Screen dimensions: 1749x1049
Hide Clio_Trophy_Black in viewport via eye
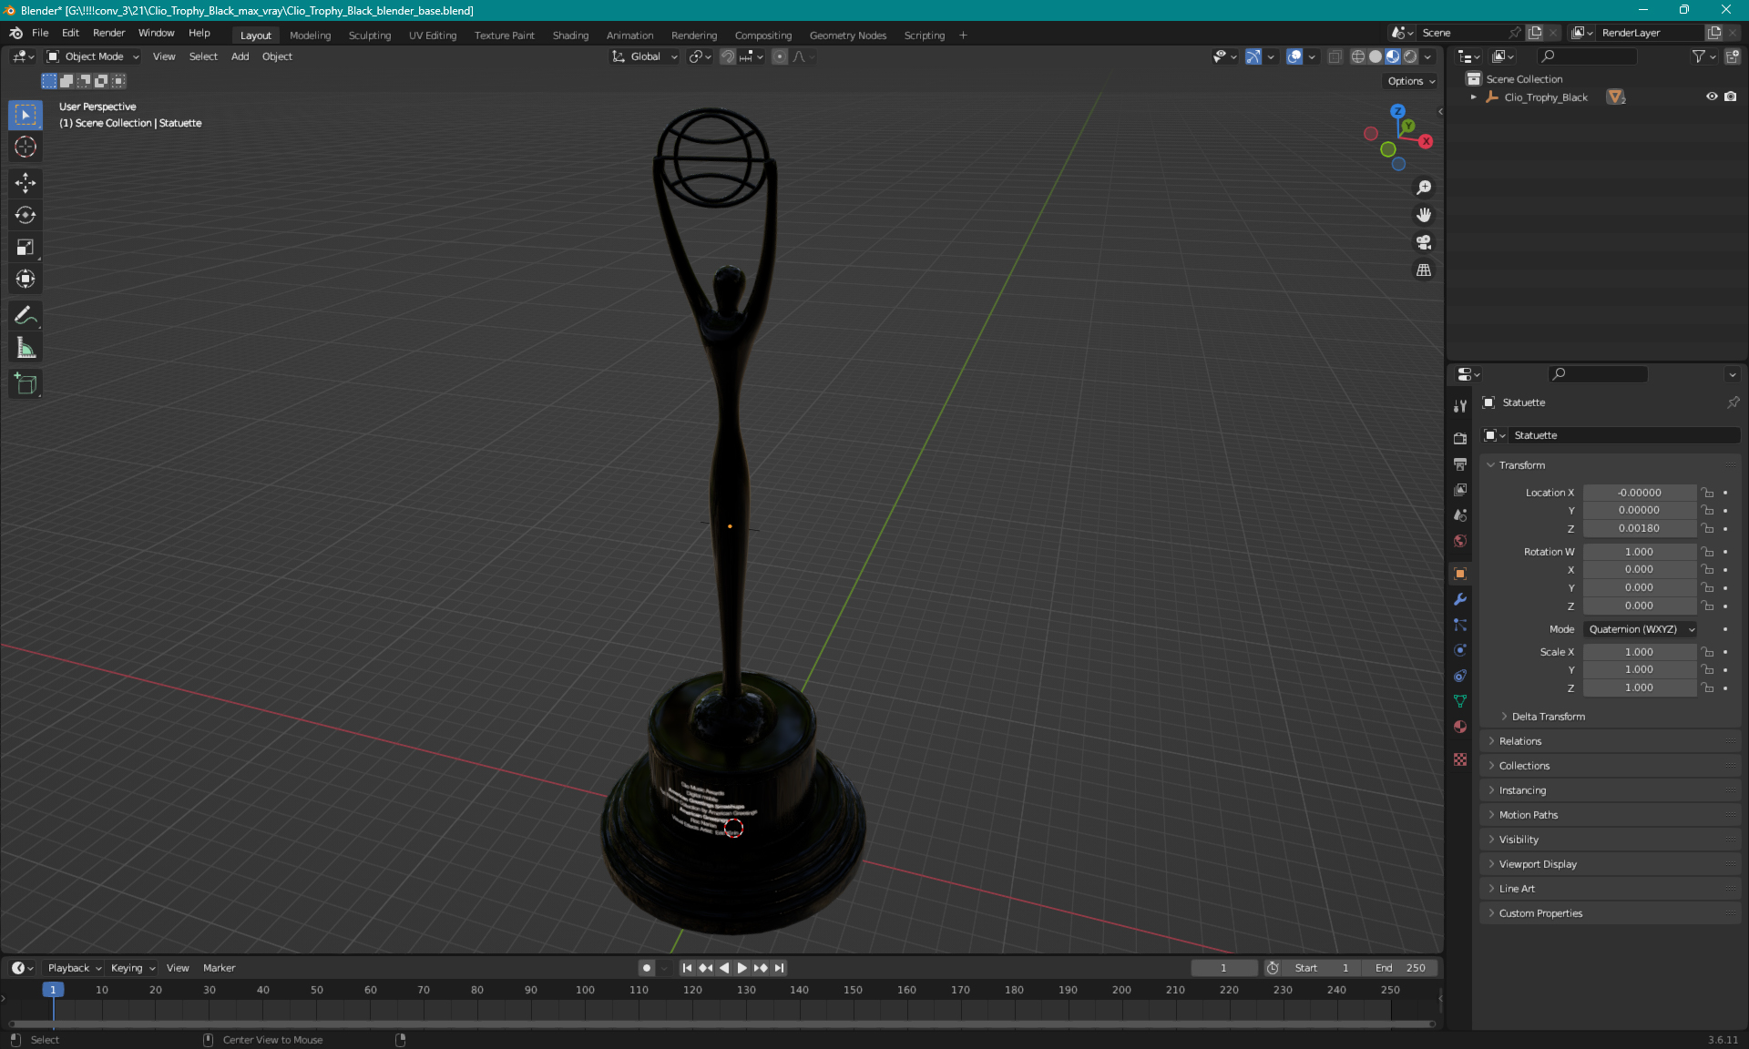pos(1712,97)
